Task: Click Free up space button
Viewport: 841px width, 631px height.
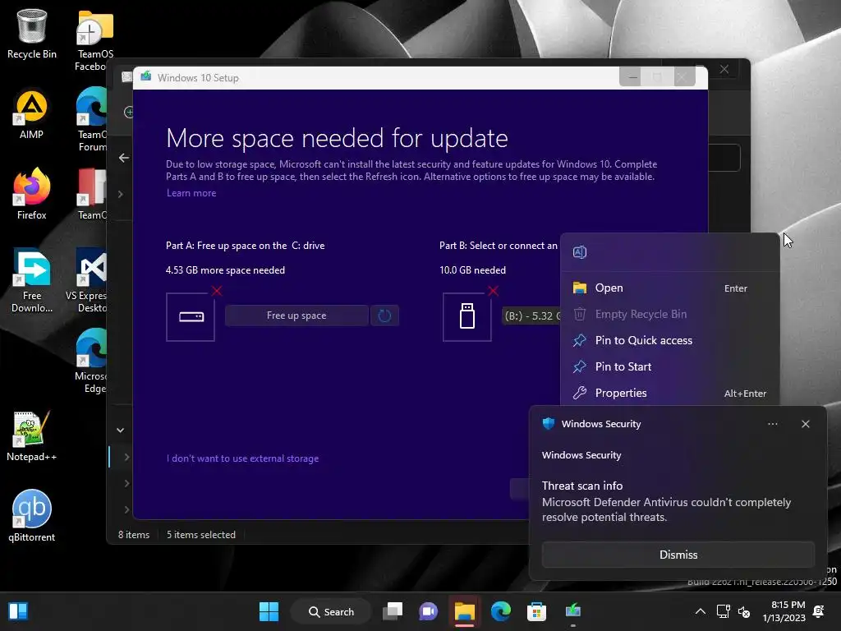Action: pos(296,315)
